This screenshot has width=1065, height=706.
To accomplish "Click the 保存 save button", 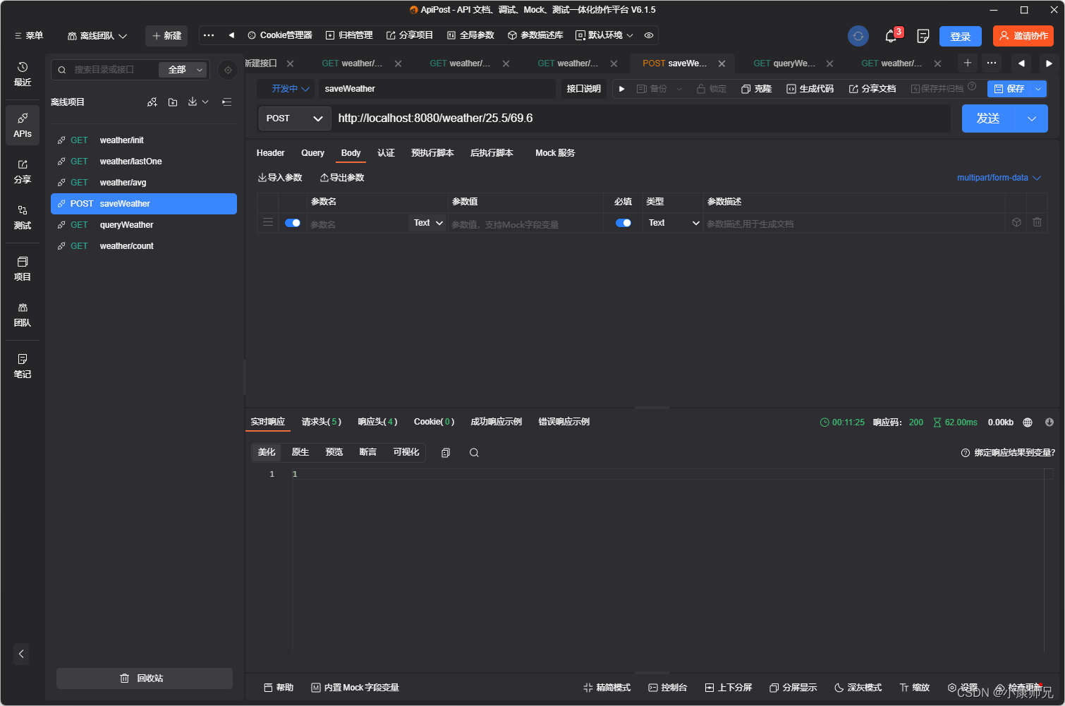I will click(1009, 89).
